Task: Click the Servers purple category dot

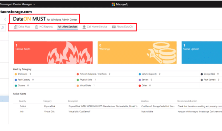Action: (x=140, y=80)
